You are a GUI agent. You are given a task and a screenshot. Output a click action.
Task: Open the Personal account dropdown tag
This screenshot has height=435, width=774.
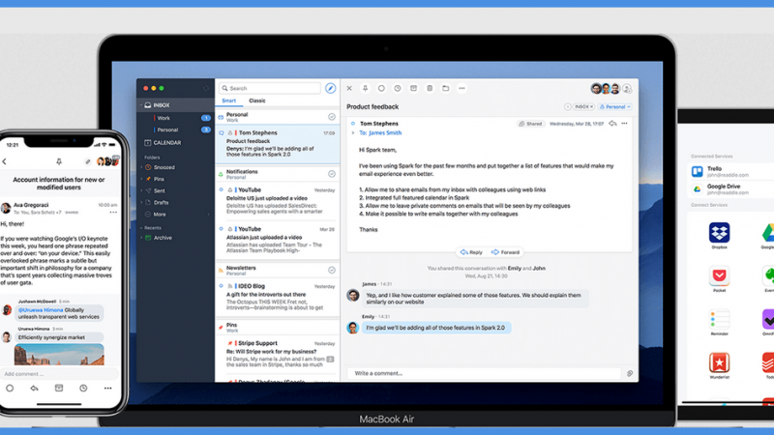pyautogui.click(x=615, y=106)
